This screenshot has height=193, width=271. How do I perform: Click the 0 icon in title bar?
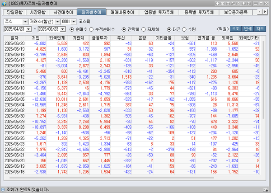238,4
